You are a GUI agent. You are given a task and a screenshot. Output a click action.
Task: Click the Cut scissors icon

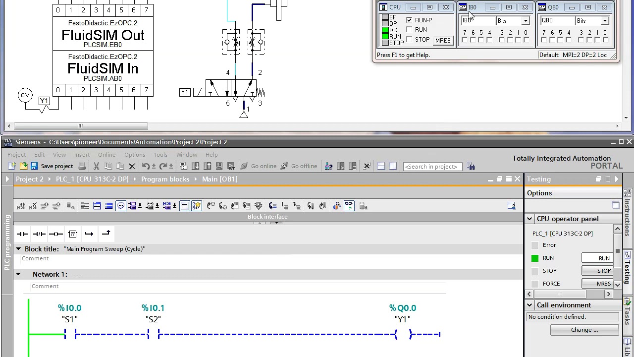[x=96, y=166]
